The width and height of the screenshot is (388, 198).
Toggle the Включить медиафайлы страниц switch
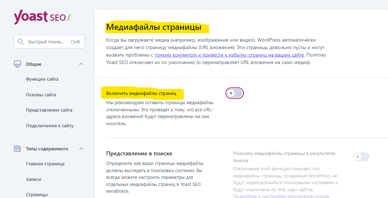tap(235, 93)
